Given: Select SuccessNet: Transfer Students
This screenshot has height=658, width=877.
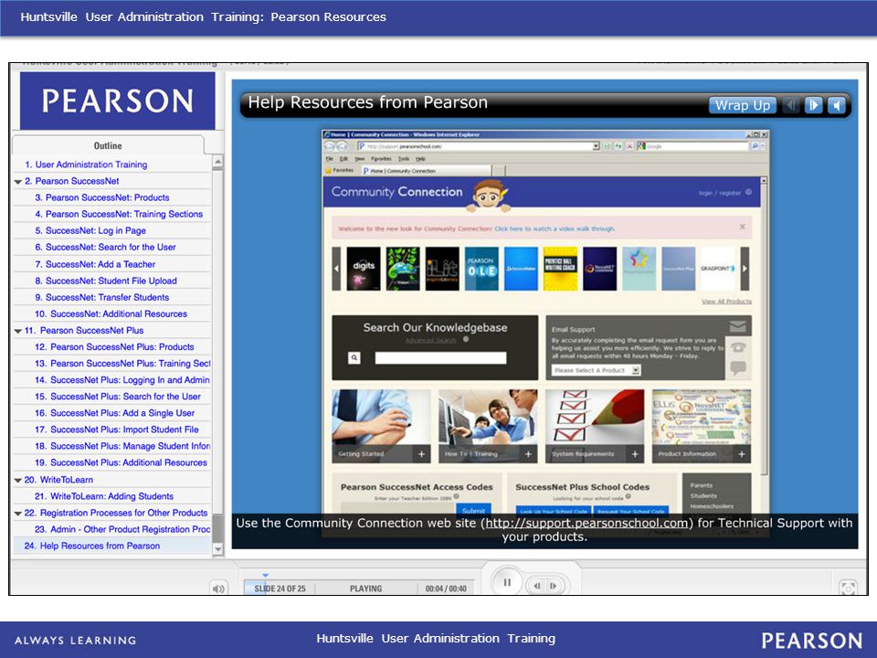Looking at the screenshot, I should 101,297.
